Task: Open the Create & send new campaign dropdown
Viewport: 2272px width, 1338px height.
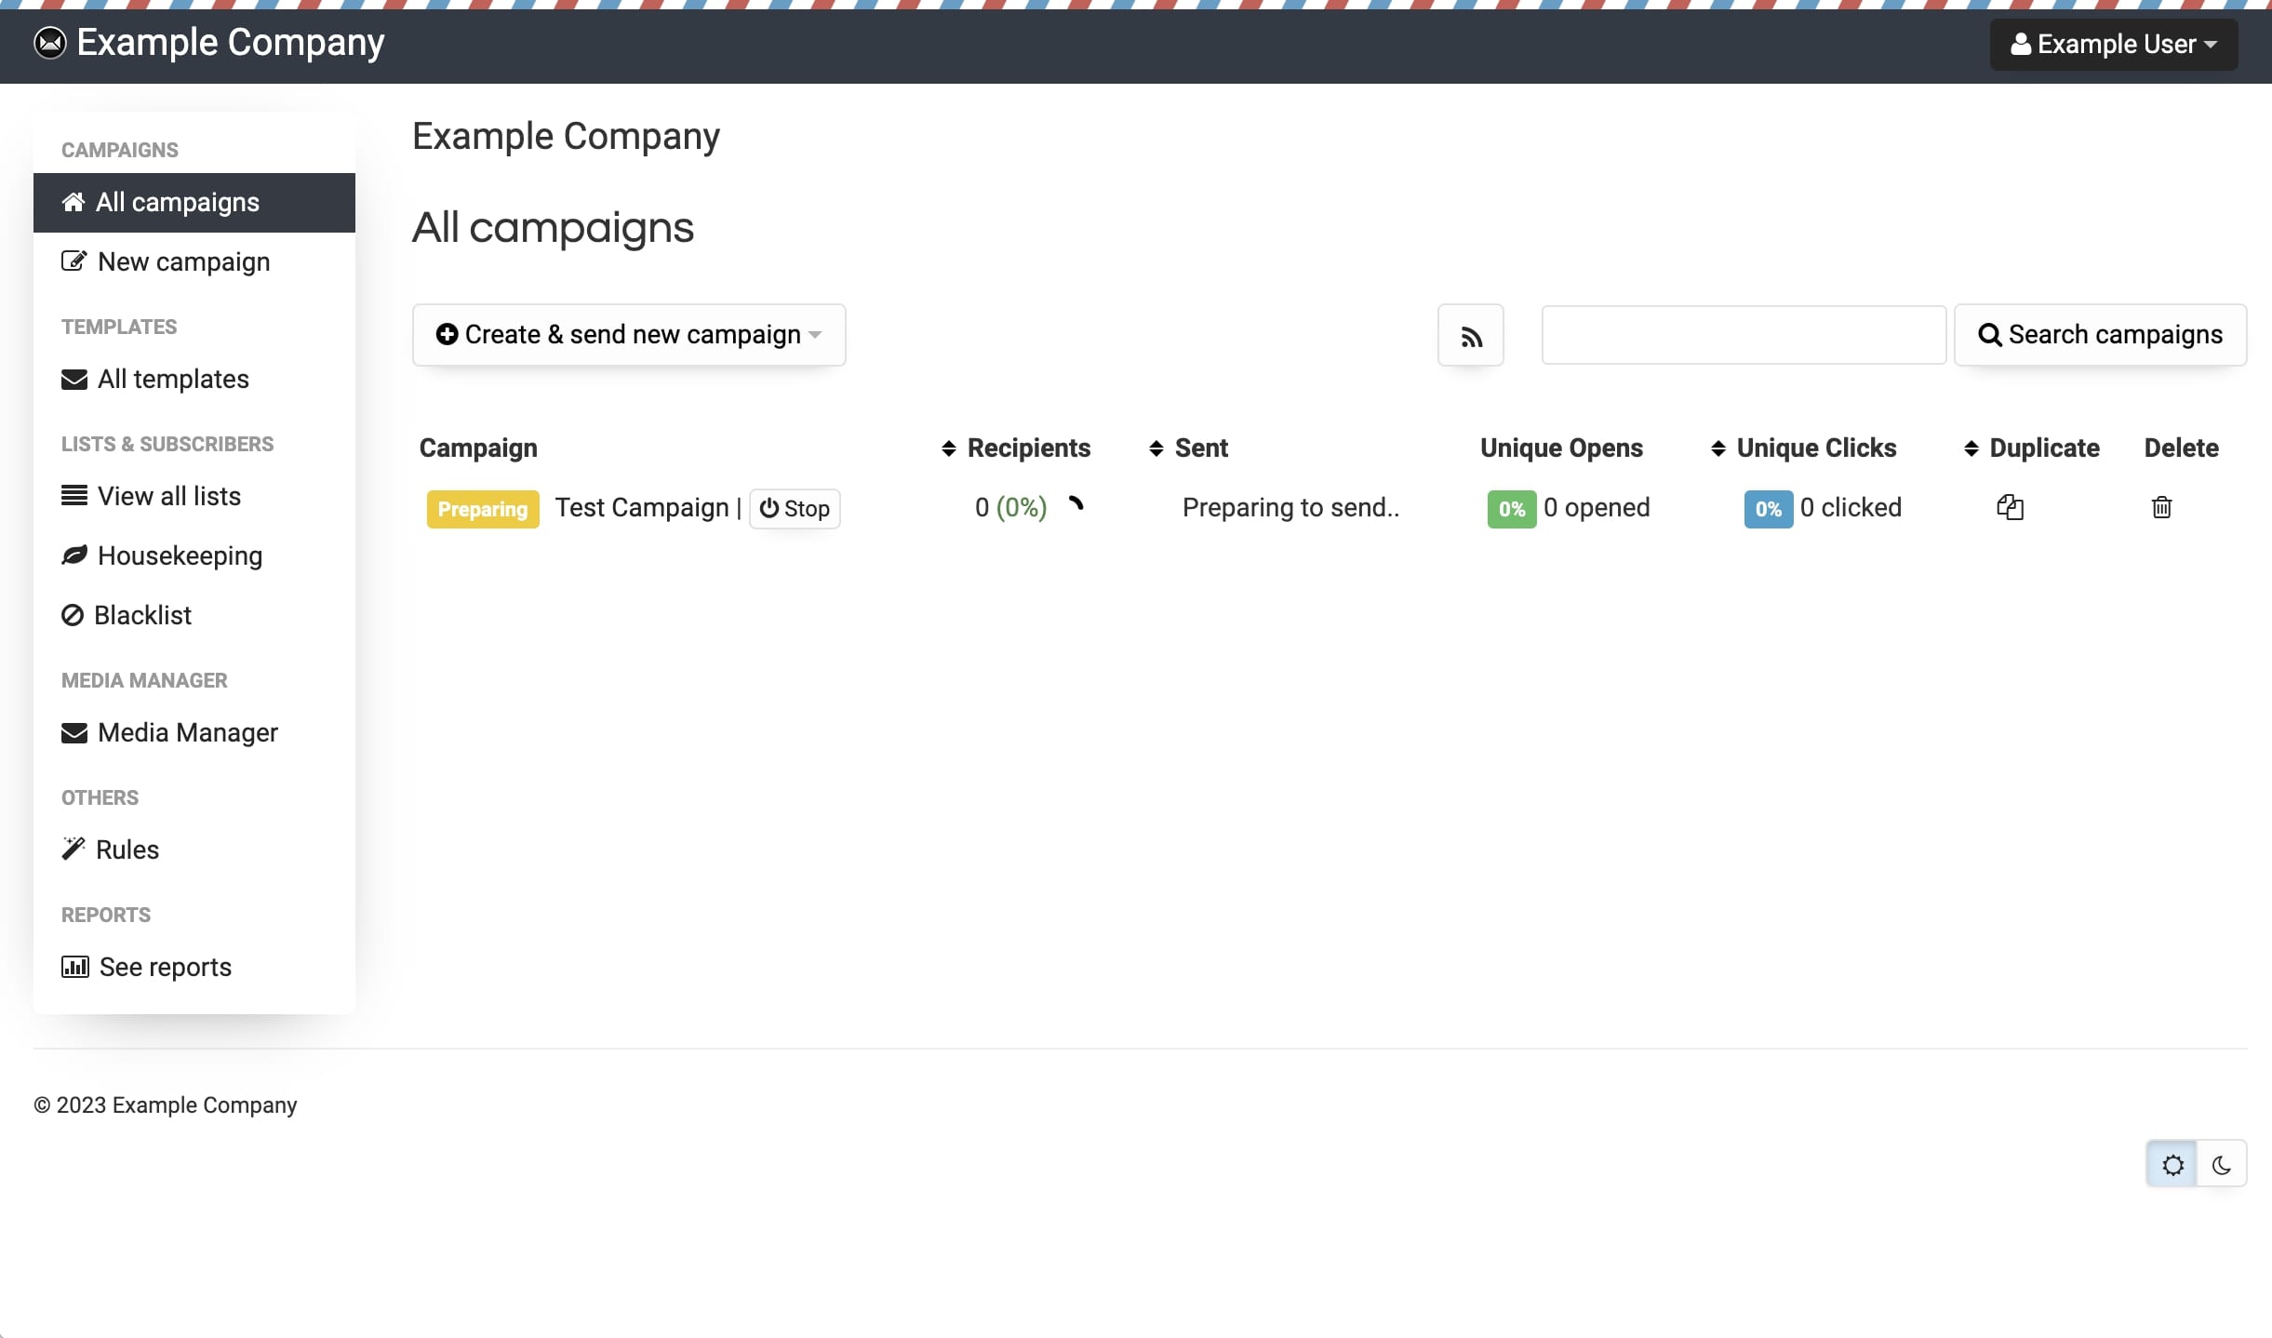Action: (x=628, y=335)
